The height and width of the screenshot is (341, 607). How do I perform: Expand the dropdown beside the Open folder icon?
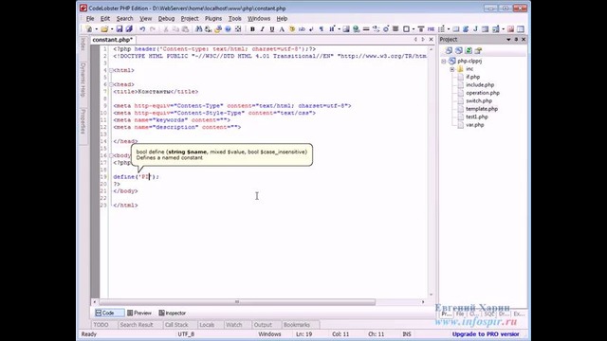tap(112, 29)
